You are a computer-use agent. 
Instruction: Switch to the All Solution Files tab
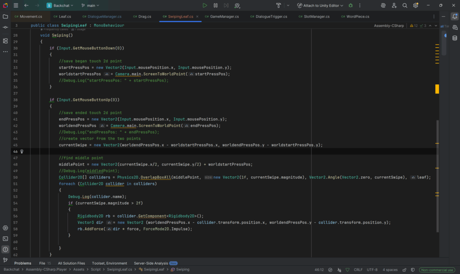[x=71, y=263]
